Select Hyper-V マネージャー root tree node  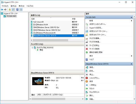pos(11,14)
